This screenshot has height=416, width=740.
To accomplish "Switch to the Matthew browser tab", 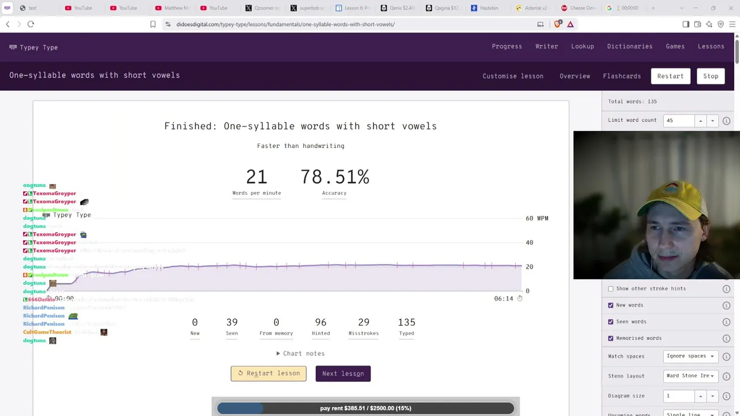I will 172,8.
